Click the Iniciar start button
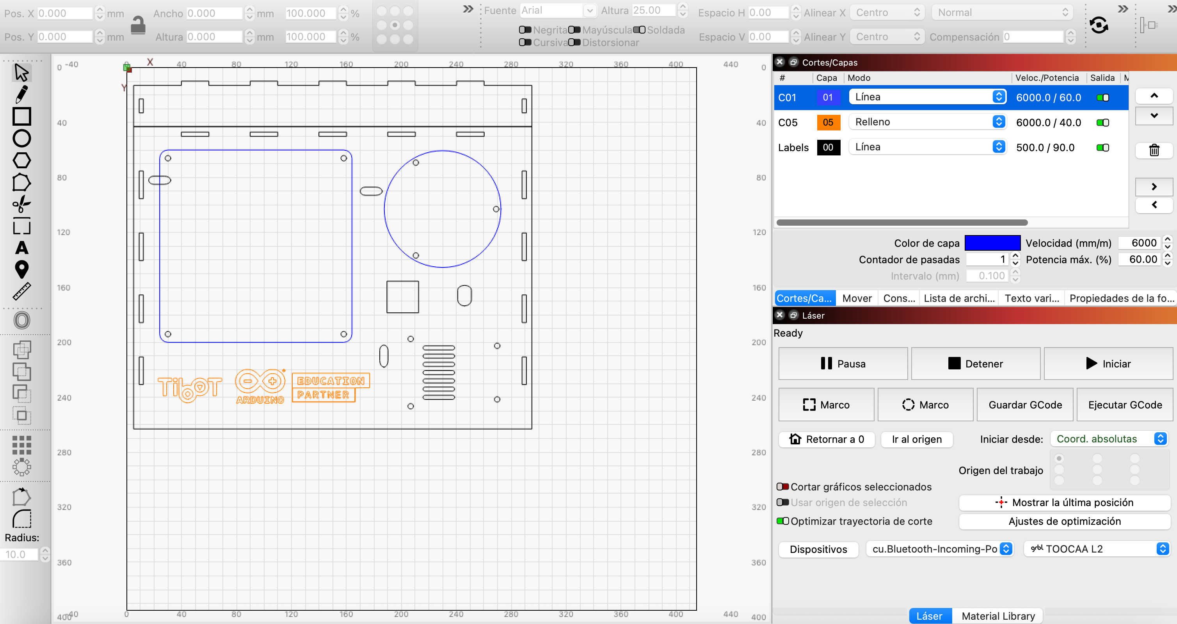This screenshot has width=1177, height=624. (x=1108, y=364)
